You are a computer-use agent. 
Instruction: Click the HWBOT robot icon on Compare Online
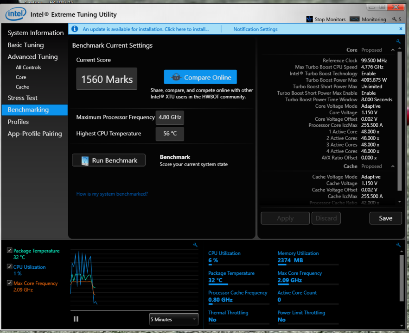(x=176, y=77)
